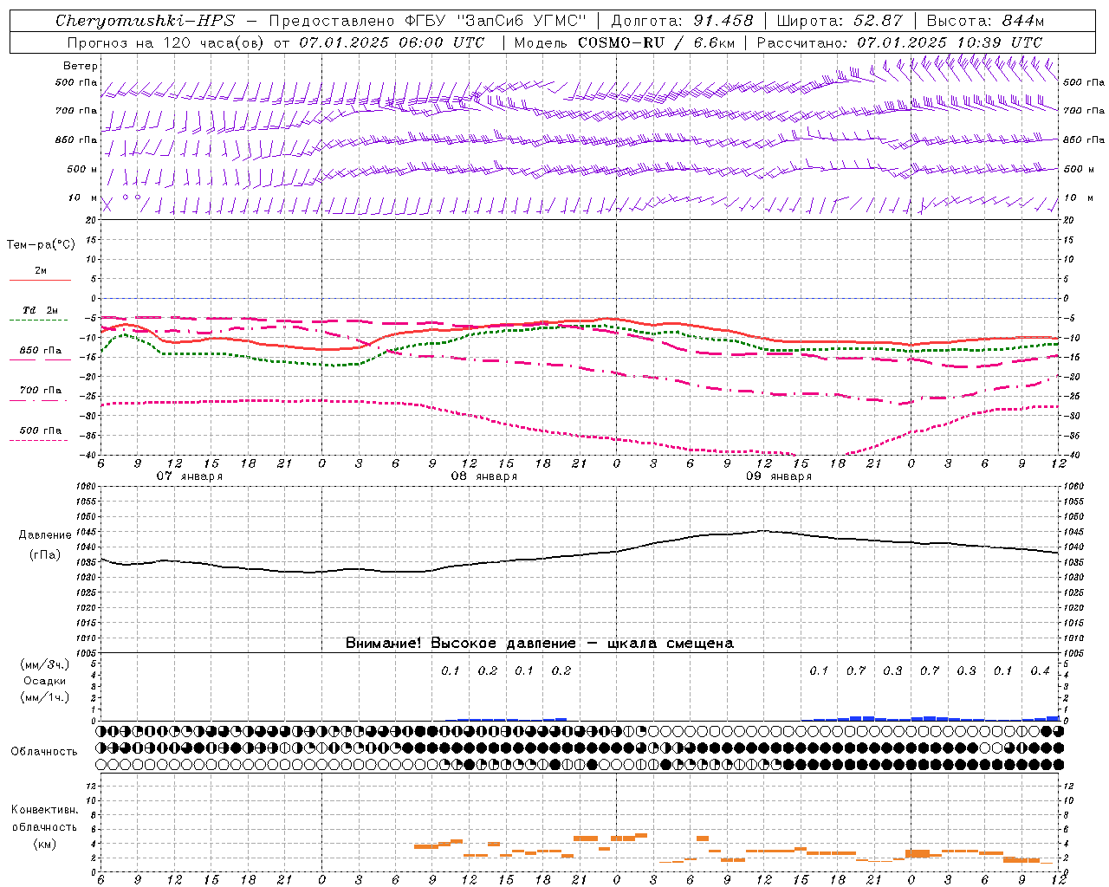Screen dimensions: 1109x887
Task: Click the Широта: 52.87 value
Action: 840,21
